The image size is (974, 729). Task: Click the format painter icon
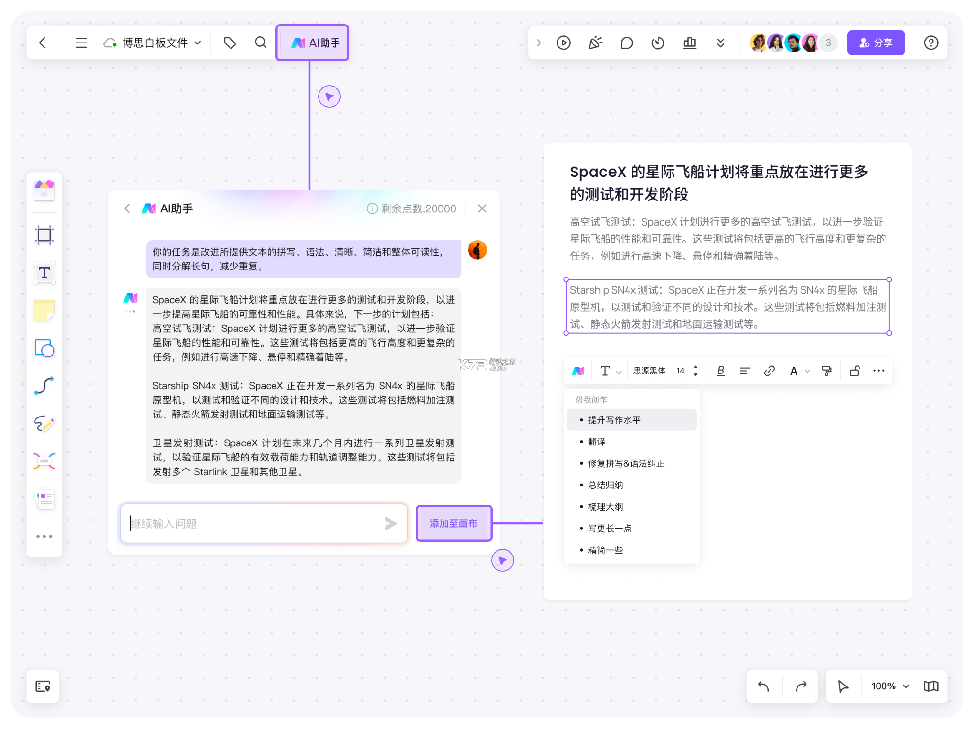[827, 371]
